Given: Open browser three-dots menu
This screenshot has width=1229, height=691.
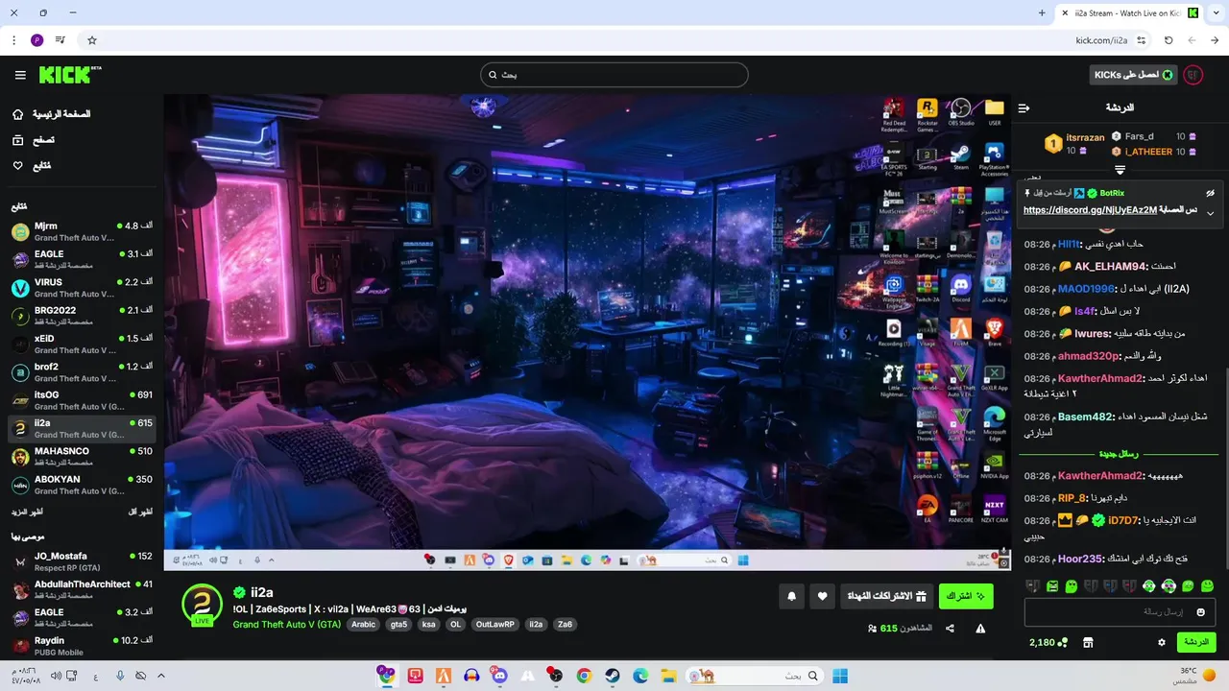Looking at the screenshot, I should [14, 40].
